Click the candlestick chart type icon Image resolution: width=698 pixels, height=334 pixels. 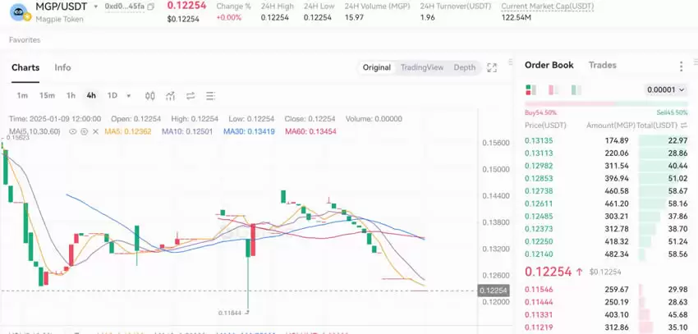150,95
